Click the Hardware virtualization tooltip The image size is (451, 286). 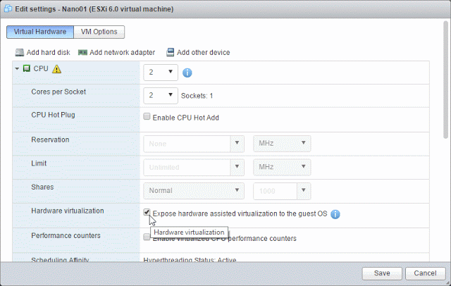[x=189, y=232]
